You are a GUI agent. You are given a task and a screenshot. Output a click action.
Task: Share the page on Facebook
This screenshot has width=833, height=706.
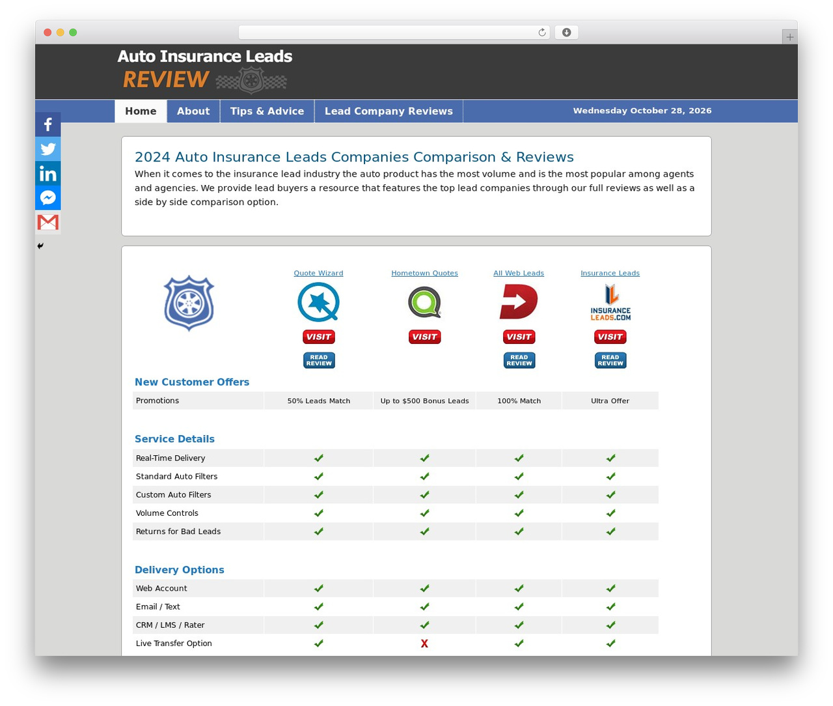pos(48,124)
